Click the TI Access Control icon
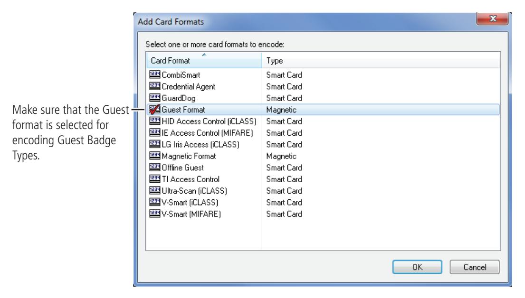Image resolution: width=525 pixels, height=298 pixels. coord(154,179)
